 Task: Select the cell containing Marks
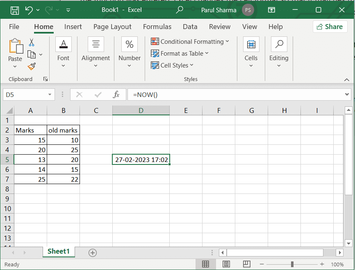[30, 130]
